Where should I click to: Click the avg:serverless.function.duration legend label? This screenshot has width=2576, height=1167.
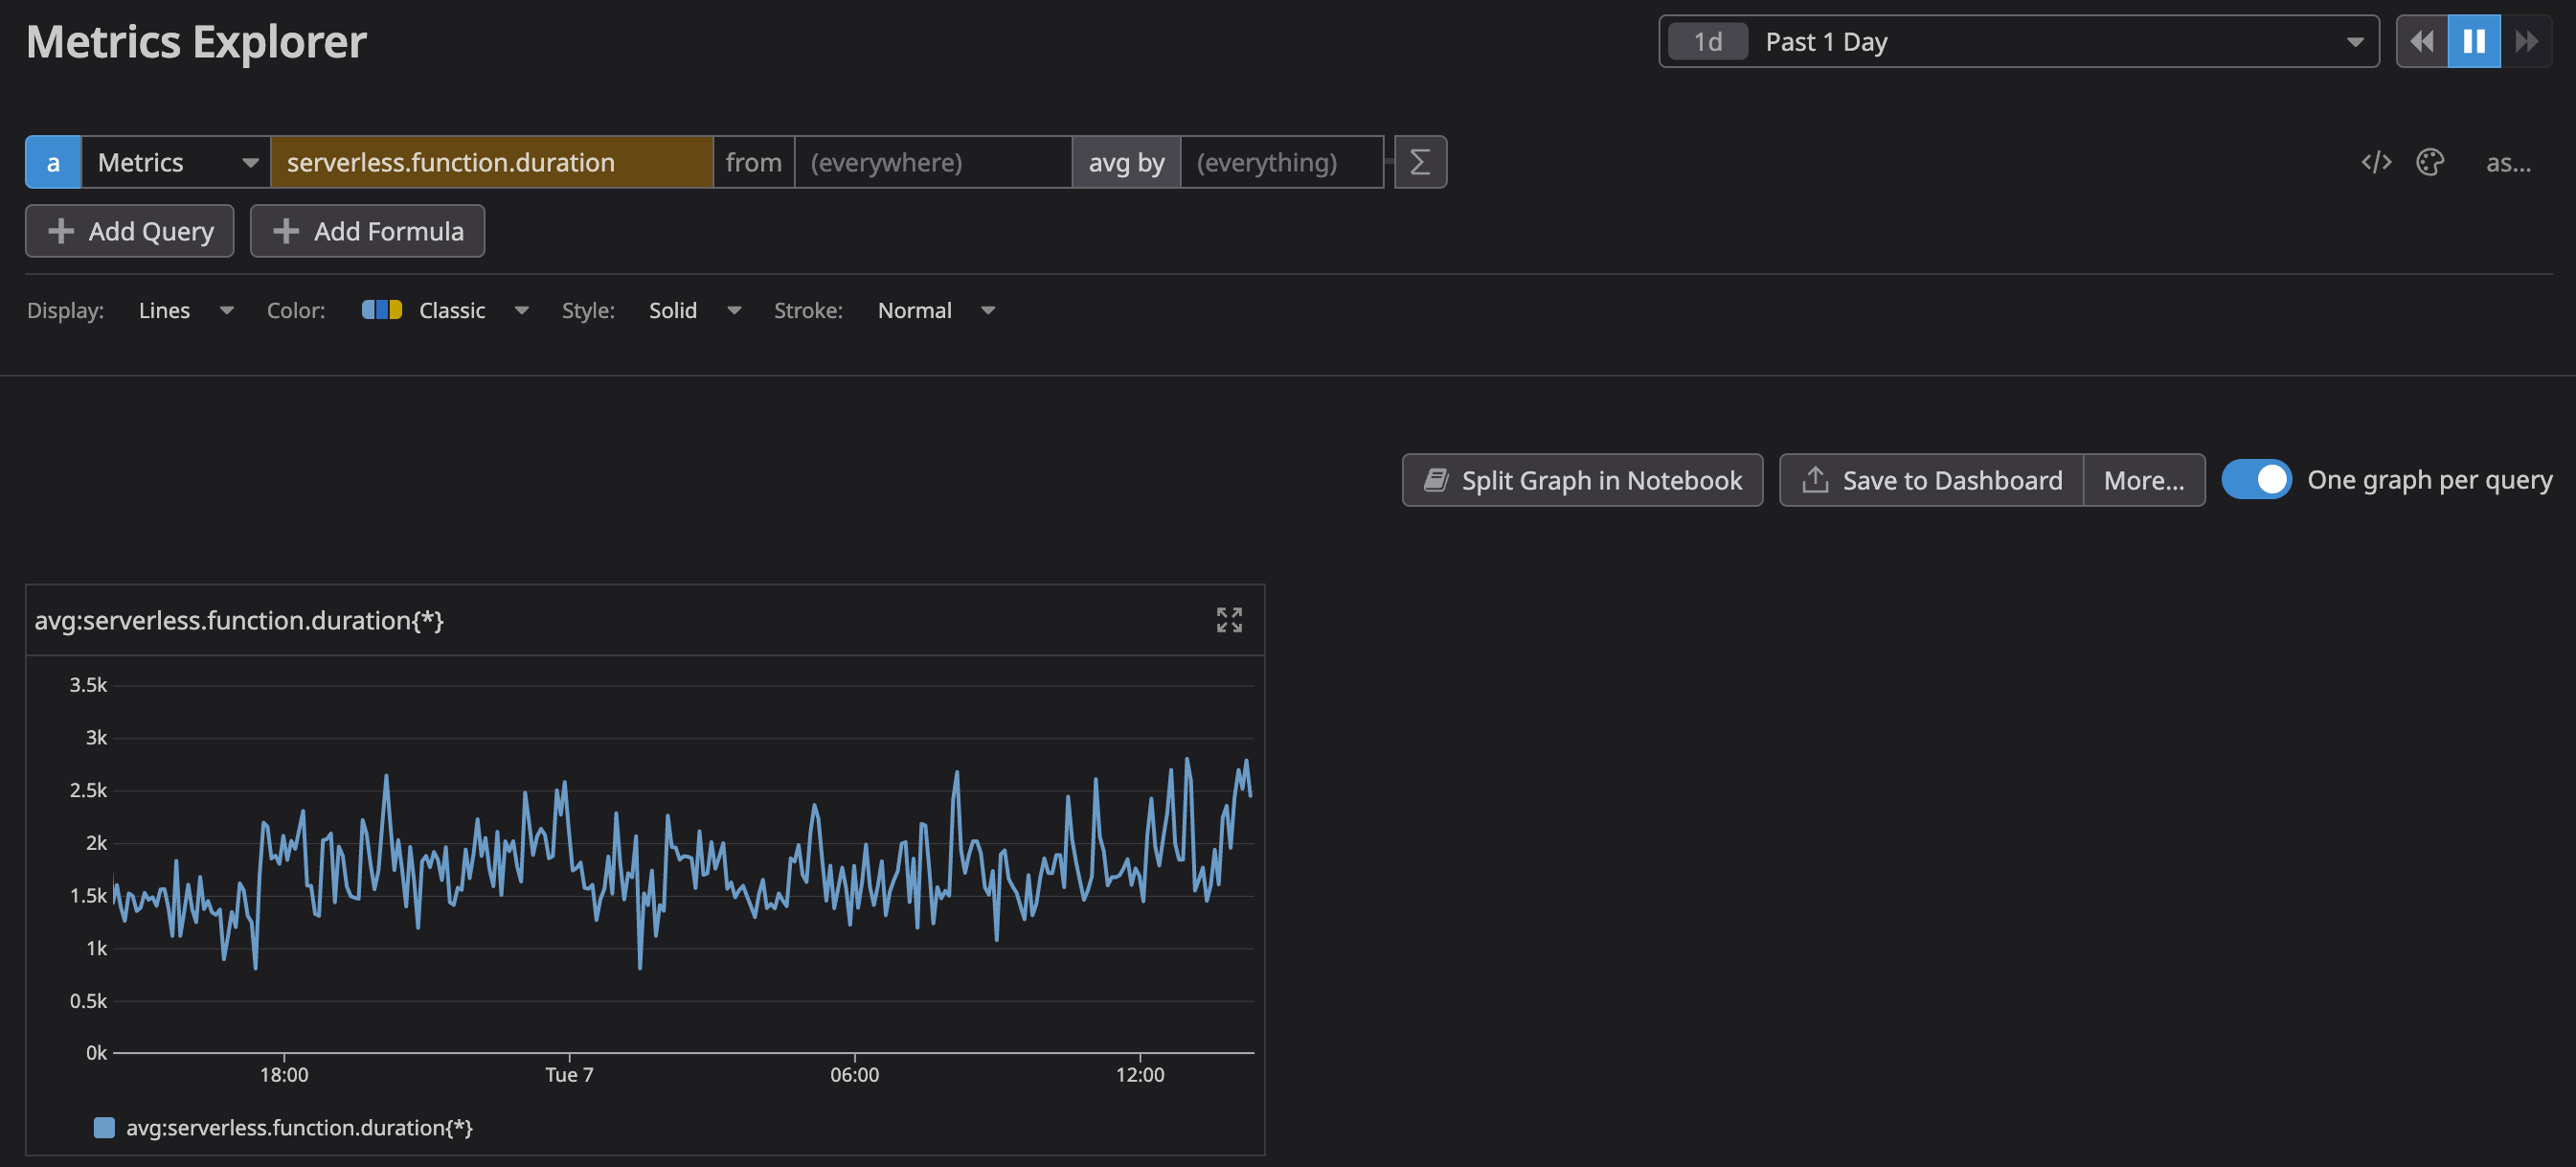point(298,1126)
